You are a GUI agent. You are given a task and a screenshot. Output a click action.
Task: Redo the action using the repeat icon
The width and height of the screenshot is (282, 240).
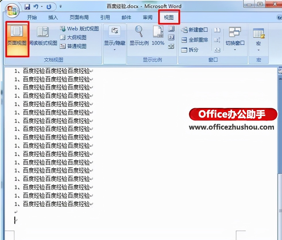(49, 7)
